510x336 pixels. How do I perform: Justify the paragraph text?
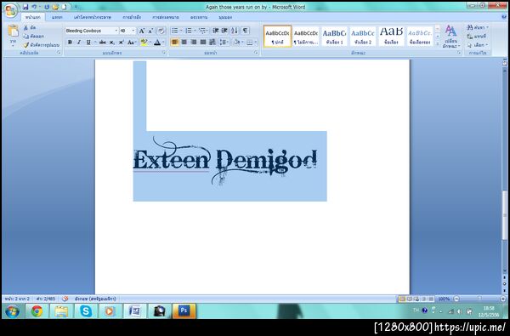[203, 43]
